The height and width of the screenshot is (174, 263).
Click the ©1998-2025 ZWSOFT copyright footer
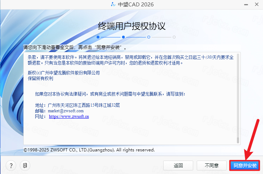pyautogui.click(x=89, y=150)
